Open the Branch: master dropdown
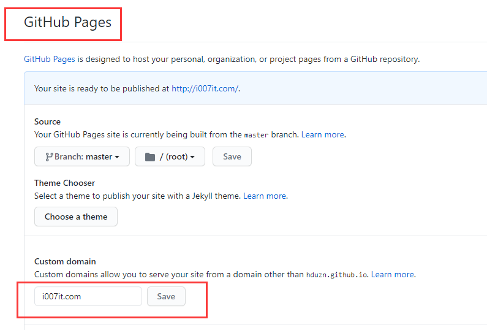487x330 pixels. (x=82, y=156)
